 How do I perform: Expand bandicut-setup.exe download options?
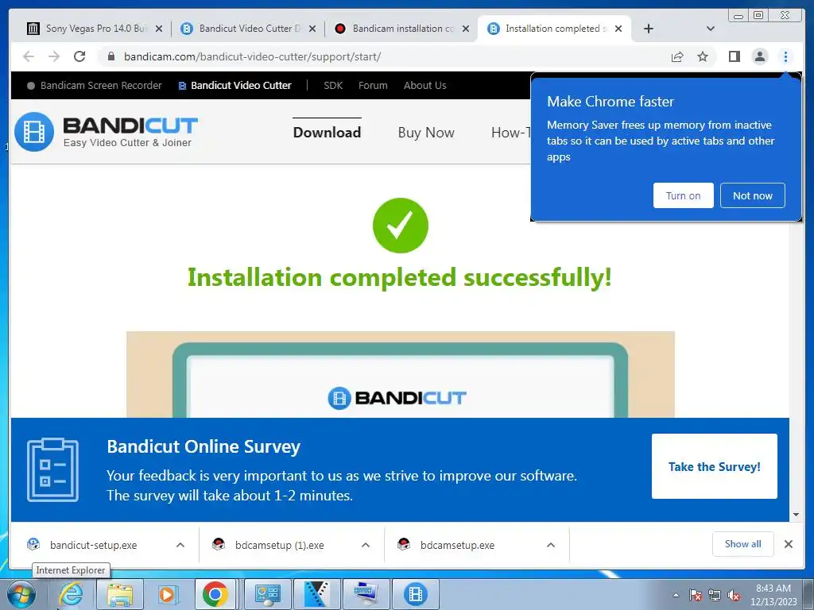[180, 545]
